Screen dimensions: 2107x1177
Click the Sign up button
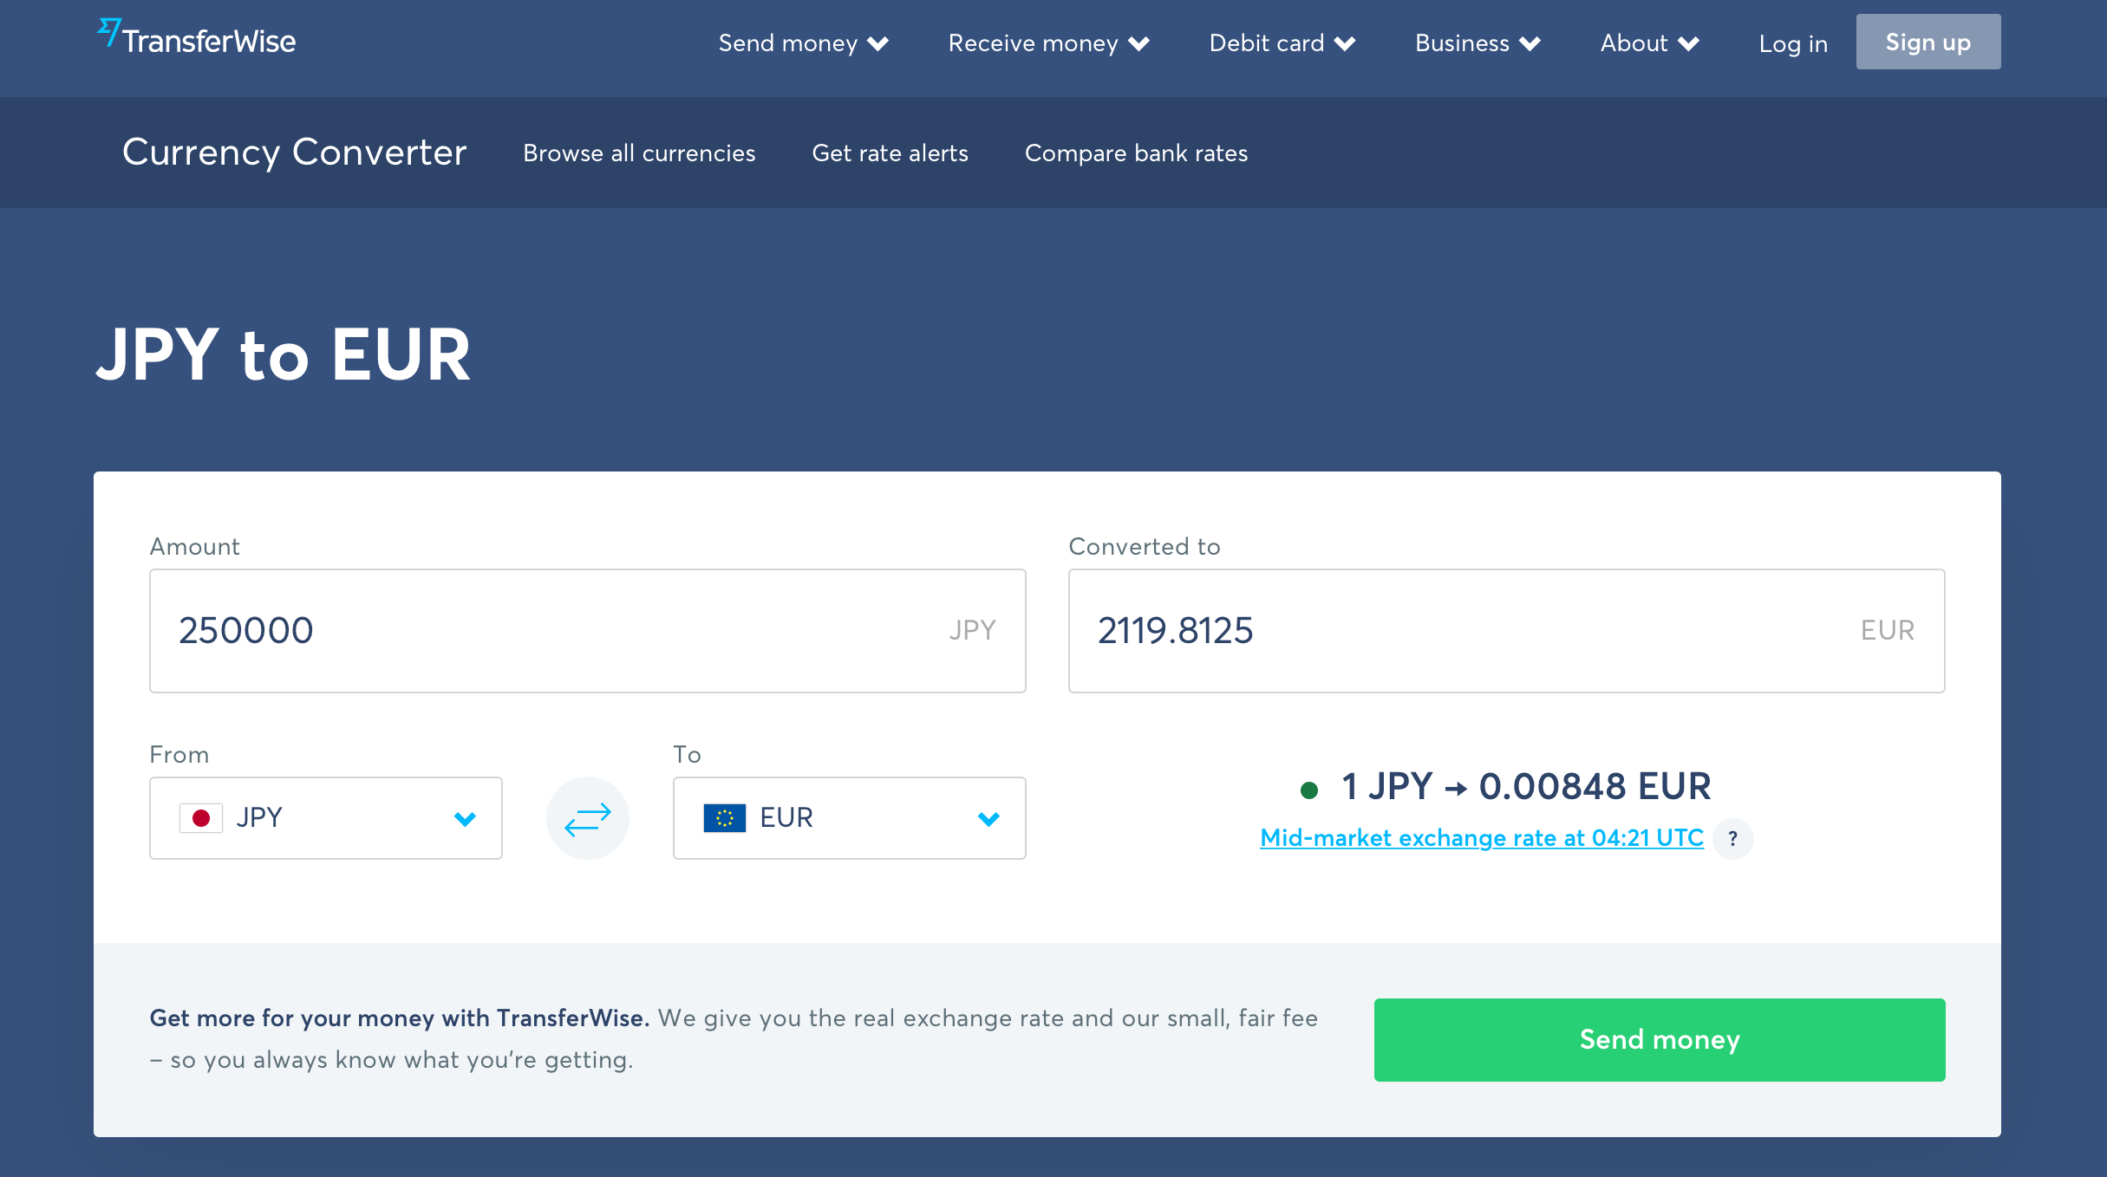pyautogui.click(x=1928, y=42)
